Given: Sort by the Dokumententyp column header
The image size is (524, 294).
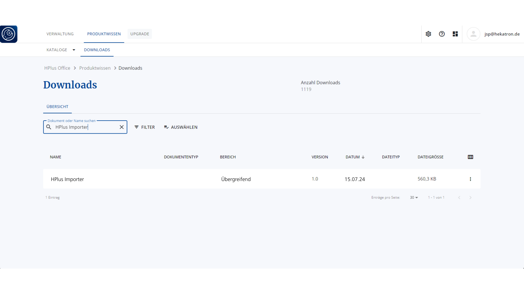Looking at the screenshot, I should coord(181,157).
